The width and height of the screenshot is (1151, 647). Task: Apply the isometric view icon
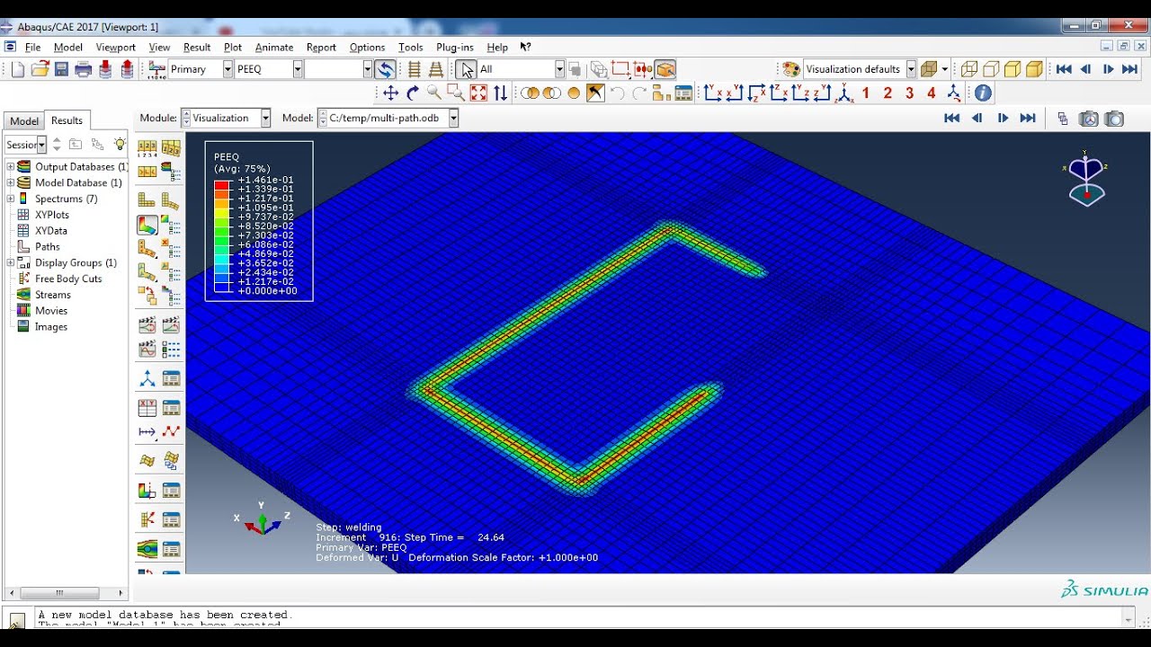tap(844, 93)
